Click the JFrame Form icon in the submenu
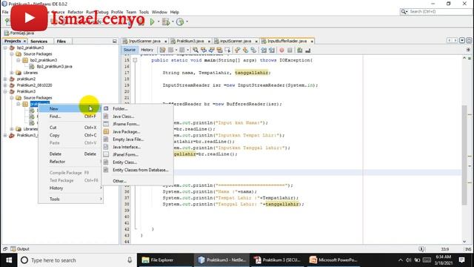The image size is (474, 267). pyautogui.click(x=106, y=124)
